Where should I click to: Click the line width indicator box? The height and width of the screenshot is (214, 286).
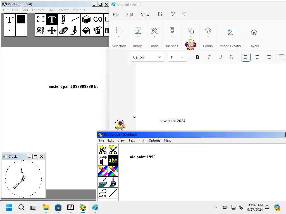(x=21, y=31)
